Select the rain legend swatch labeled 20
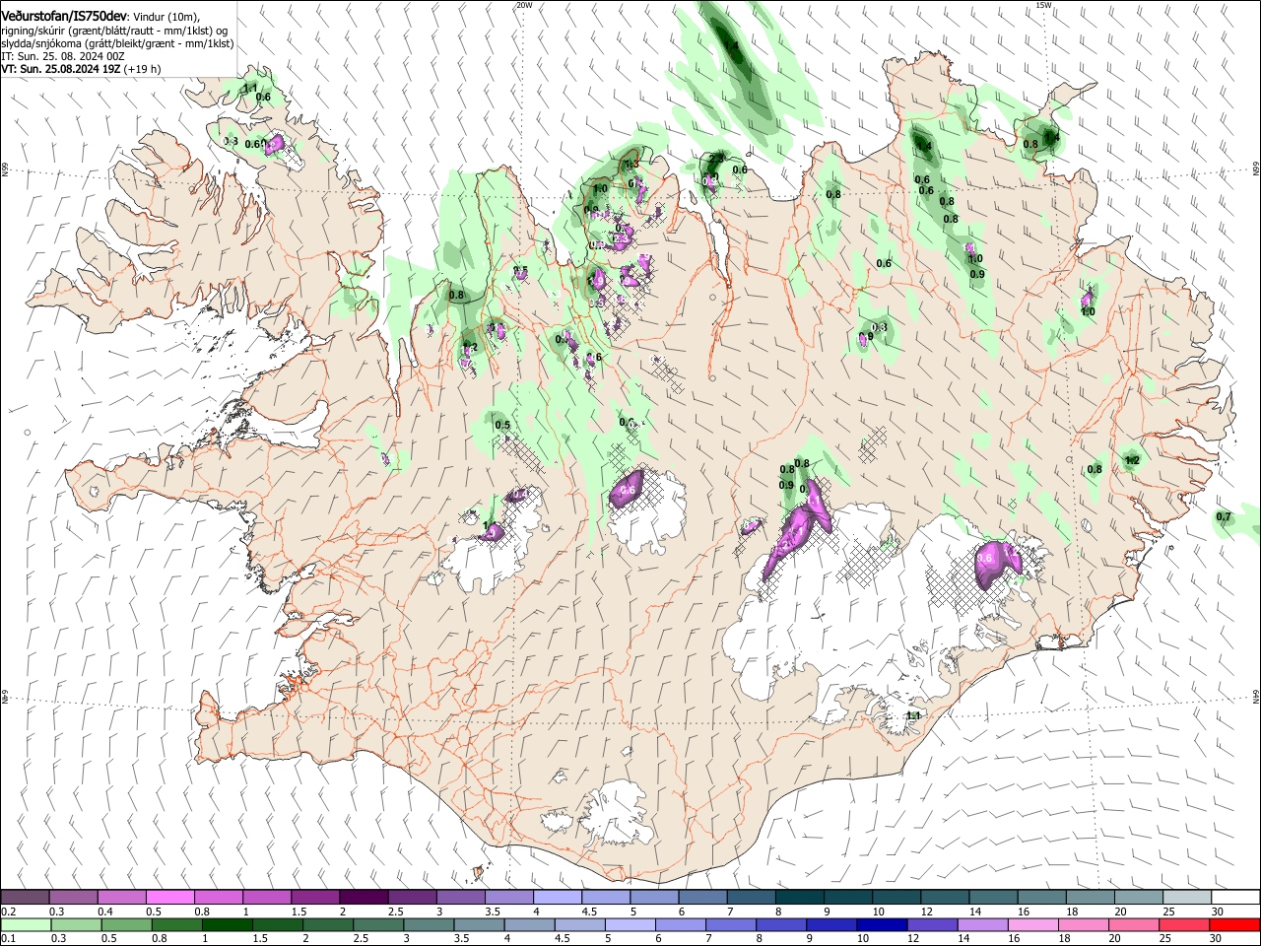1261x946 pixels. 1133,924
